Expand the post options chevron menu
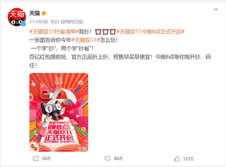Viewport: 226px width, 167px height. pyautogui.click(x=216, y=9)
